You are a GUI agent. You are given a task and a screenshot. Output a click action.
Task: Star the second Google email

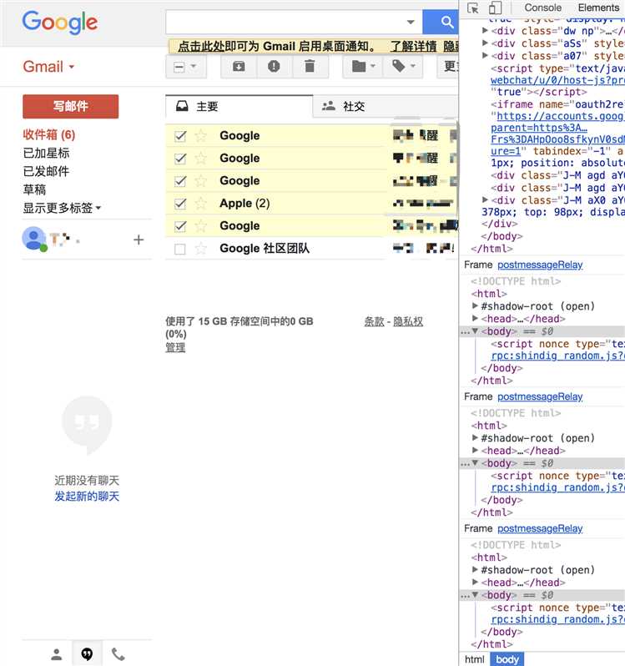(200, 159)
